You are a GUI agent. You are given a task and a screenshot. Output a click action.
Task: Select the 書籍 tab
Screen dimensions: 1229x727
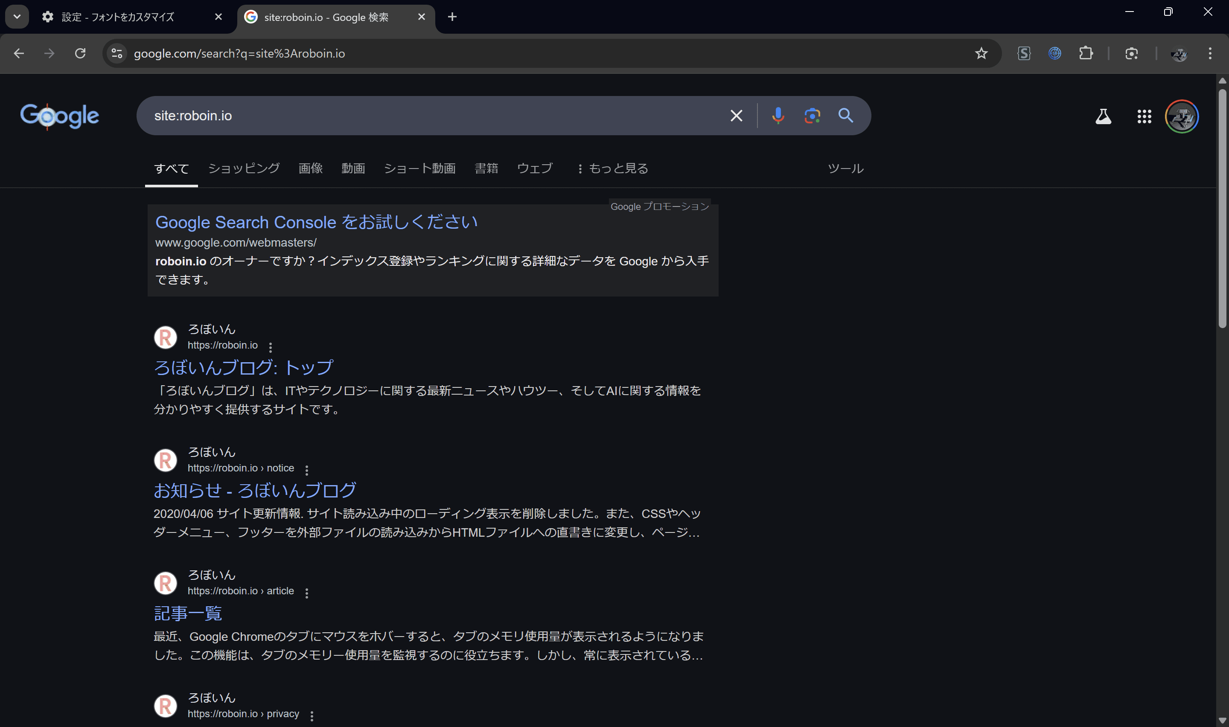click(486, 169)
